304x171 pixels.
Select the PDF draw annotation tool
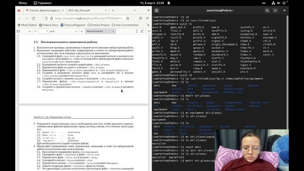coord(142,31)
